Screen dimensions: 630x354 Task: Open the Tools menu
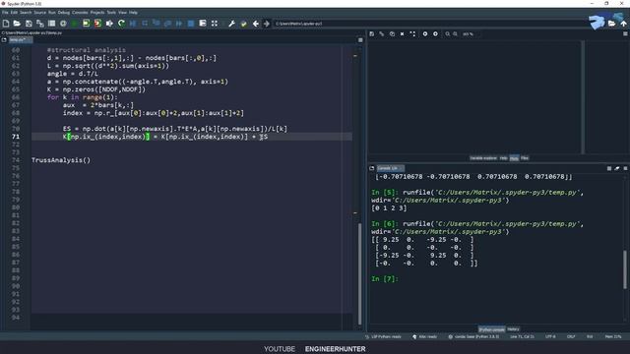(x=111, y=13)
